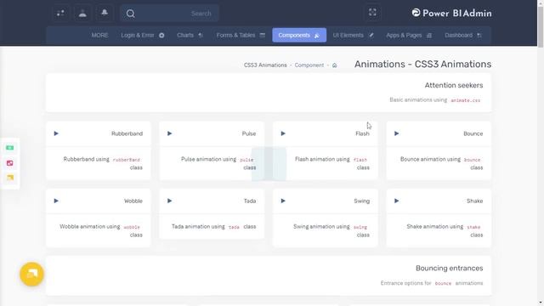Click the green side panel icon
544x306 pixels.
[9, 148]
